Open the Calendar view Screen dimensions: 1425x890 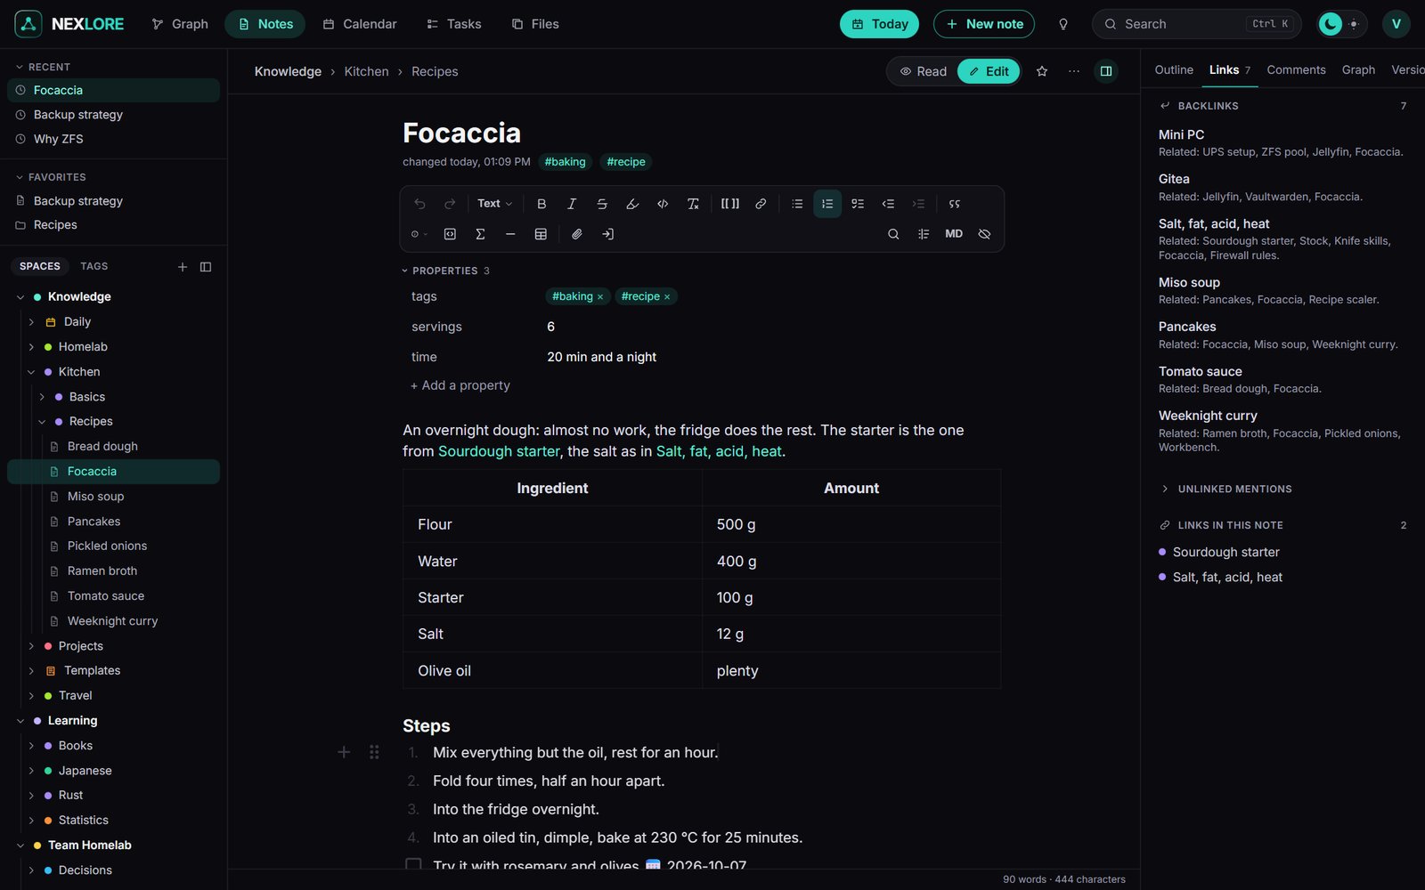point(360,24)
